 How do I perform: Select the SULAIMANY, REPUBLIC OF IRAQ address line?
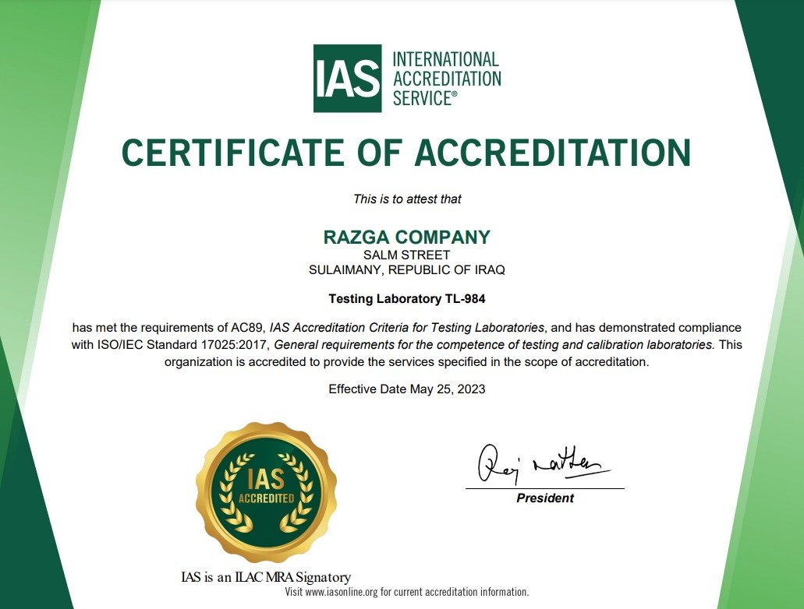coord(406,269)
